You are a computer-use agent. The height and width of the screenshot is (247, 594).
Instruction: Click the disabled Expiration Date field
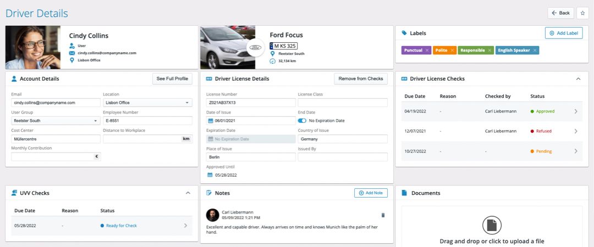(x=251, y=139)
